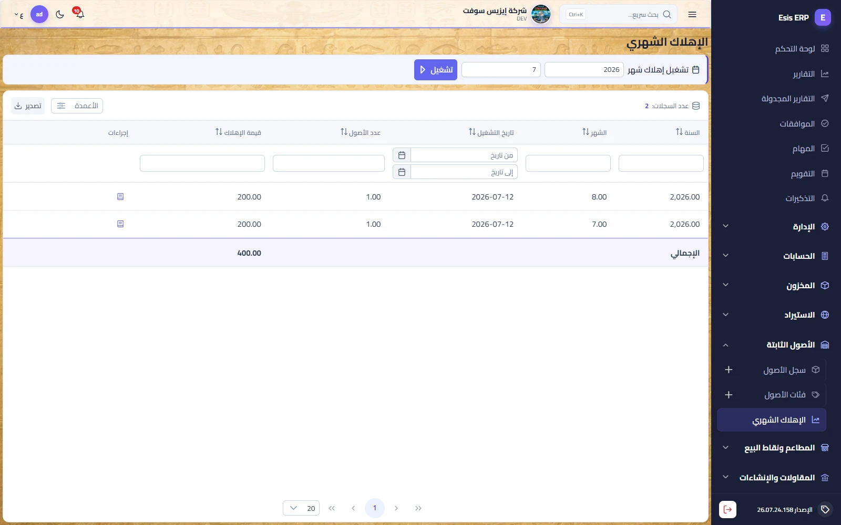Click السنة filter input
841x525 pixels.
click(661, 163)
